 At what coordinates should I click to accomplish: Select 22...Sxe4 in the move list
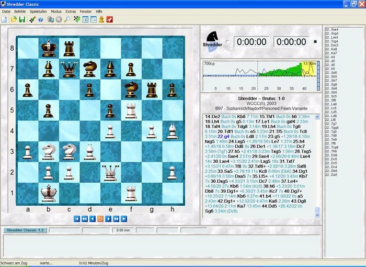331,30
